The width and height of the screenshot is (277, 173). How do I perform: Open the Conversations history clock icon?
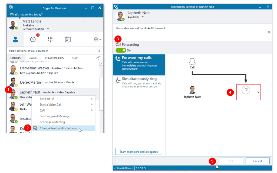[x=33, y=40]
